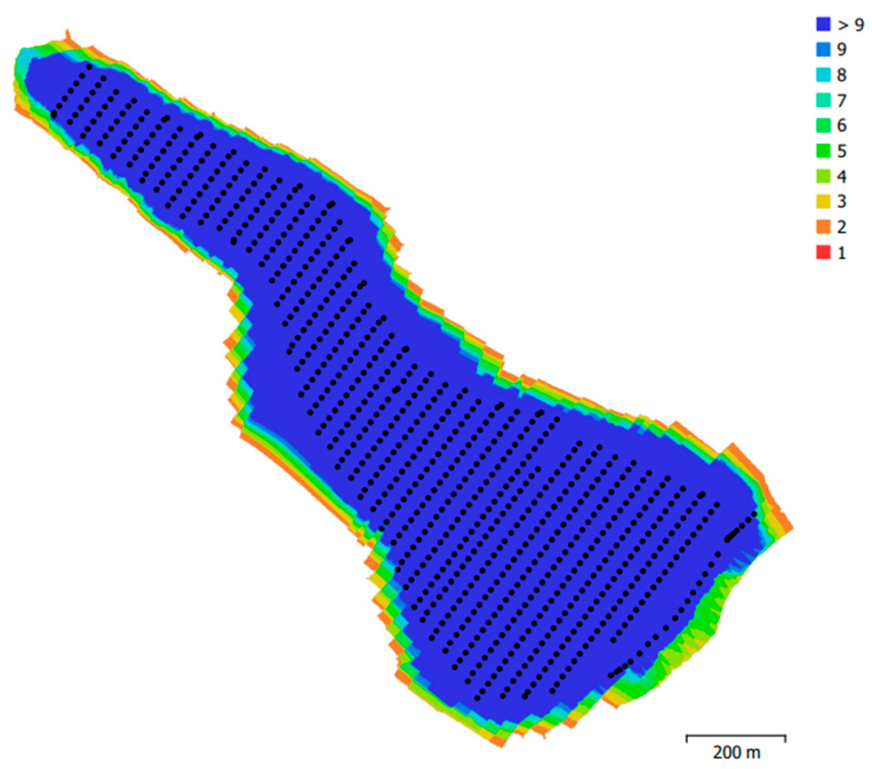Screen dimensions: 872x769
Task: Click the number '5' legend label
Action: pyautogui.click(x=842, y=151)
